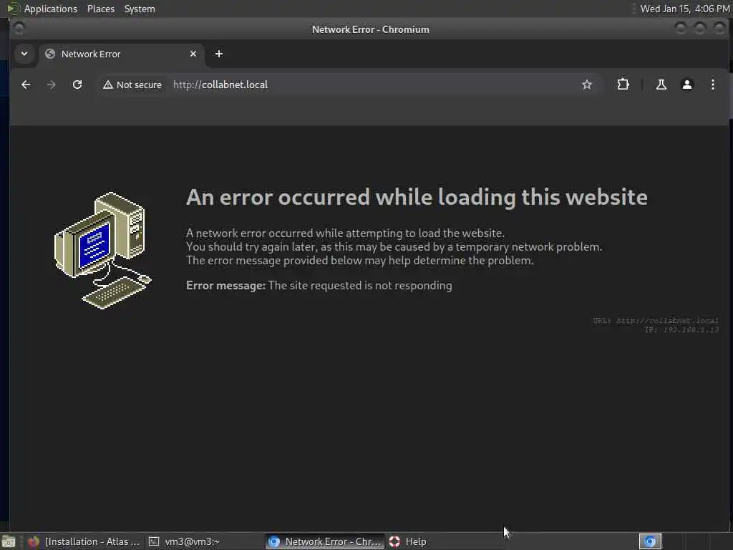Click the window menu icon in titlebar
Screen dimensions: 733x550
(x=19, y=29)
